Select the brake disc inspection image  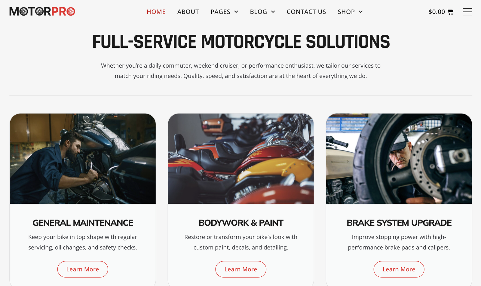(x=399, y=159)
